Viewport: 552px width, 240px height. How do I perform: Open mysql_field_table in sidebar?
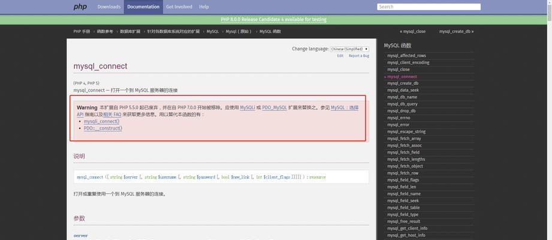tap(403, 208)
